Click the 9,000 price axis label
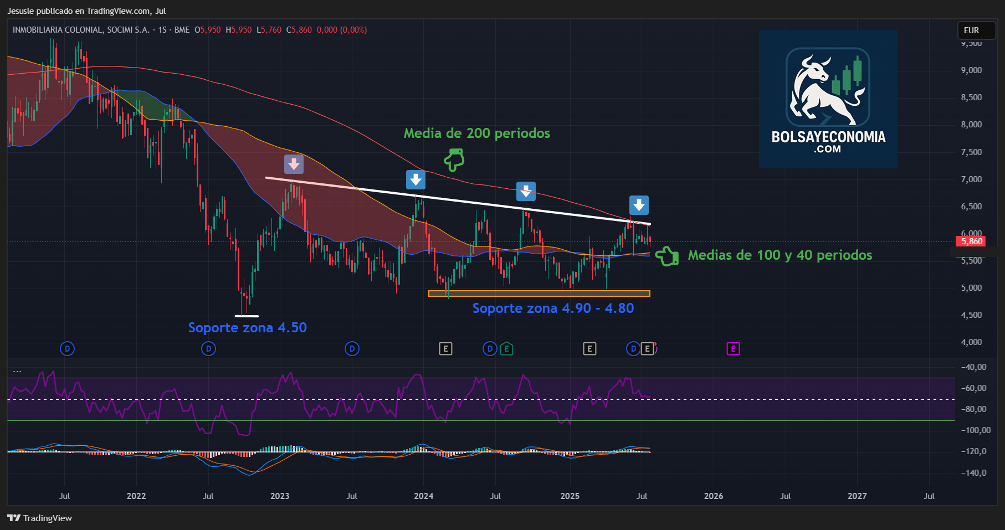The height and width of the screenshot is (530, 1005). point(971,70)
